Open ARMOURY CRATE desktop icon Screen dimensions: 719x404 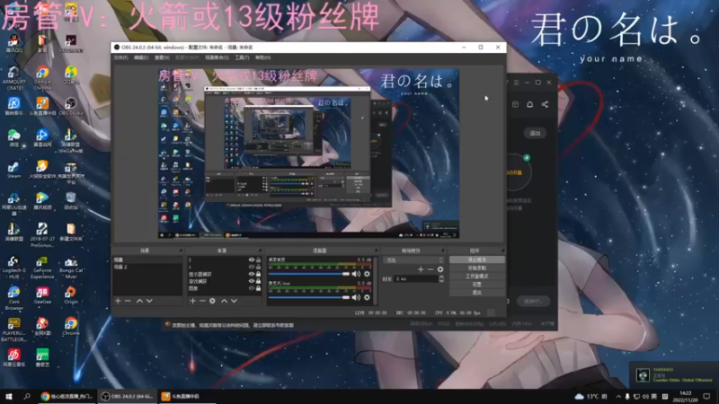tap(13, 78)
